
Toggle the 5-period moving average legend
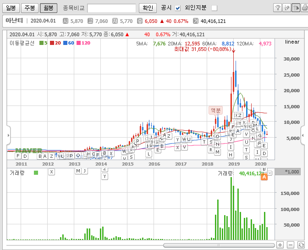[44, 43]
